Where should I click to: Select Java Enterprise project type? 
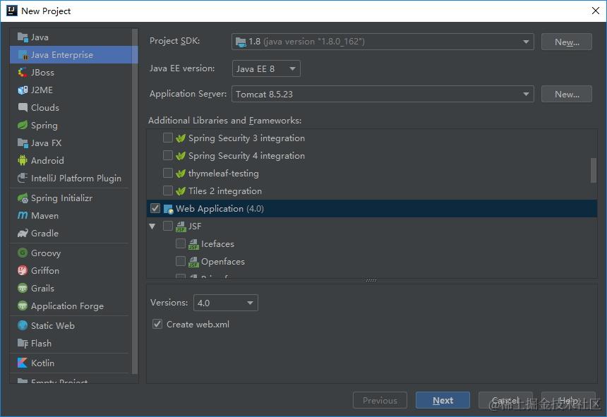(x=73, y=55)
